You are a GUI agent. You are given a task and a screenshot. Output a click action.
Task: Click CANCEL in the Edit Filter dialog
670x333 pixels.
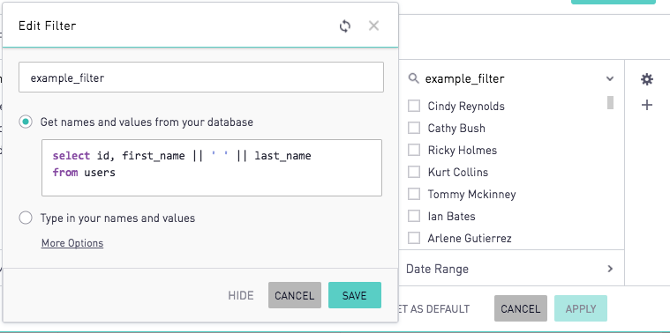(295, 295)
